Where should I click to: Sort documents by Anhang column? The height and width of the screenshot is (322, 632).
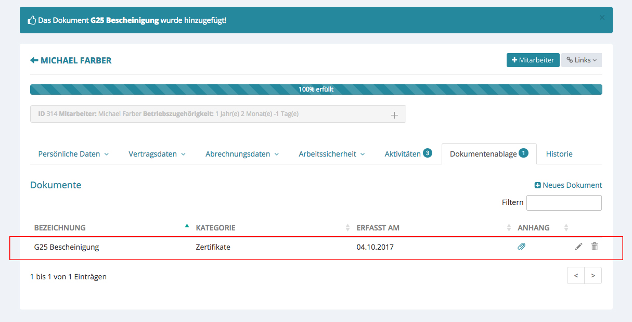(533, 228)
